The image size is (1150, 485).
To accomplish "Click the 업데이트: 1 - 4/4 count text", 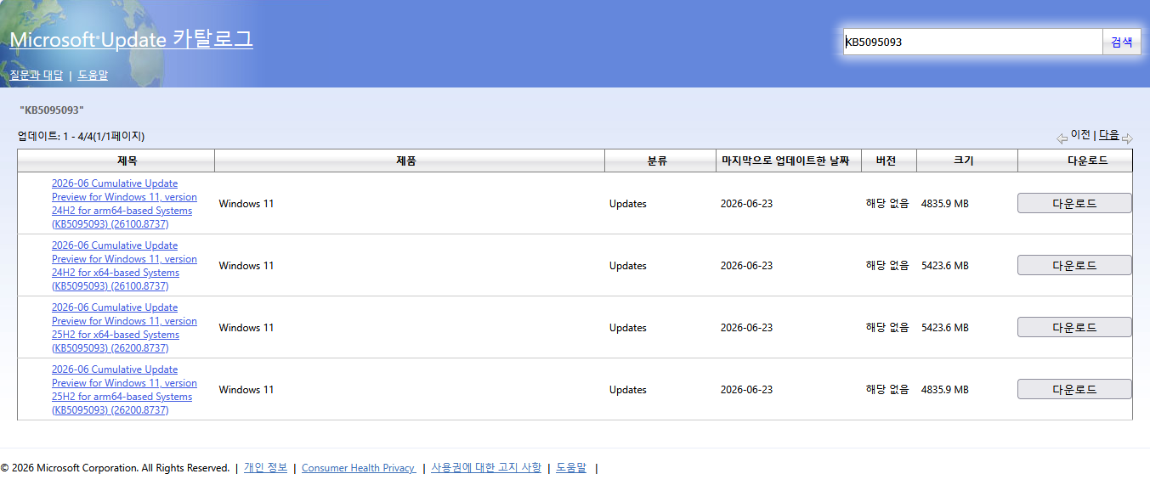I will [x=82, y=136].
